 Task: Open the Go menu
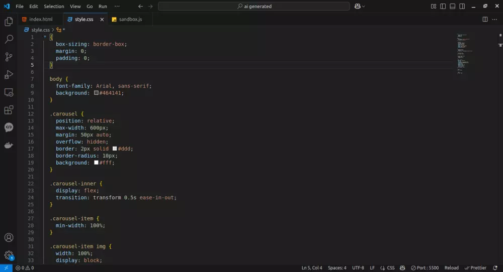tap(90, 6)
